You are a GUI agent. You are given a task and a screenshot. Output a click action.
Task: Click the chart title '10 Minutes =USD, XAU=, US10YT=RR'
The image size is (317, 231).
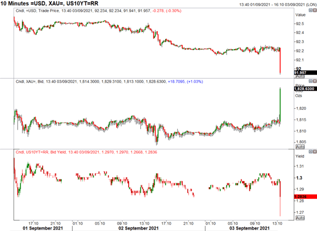tap(49, 3)
